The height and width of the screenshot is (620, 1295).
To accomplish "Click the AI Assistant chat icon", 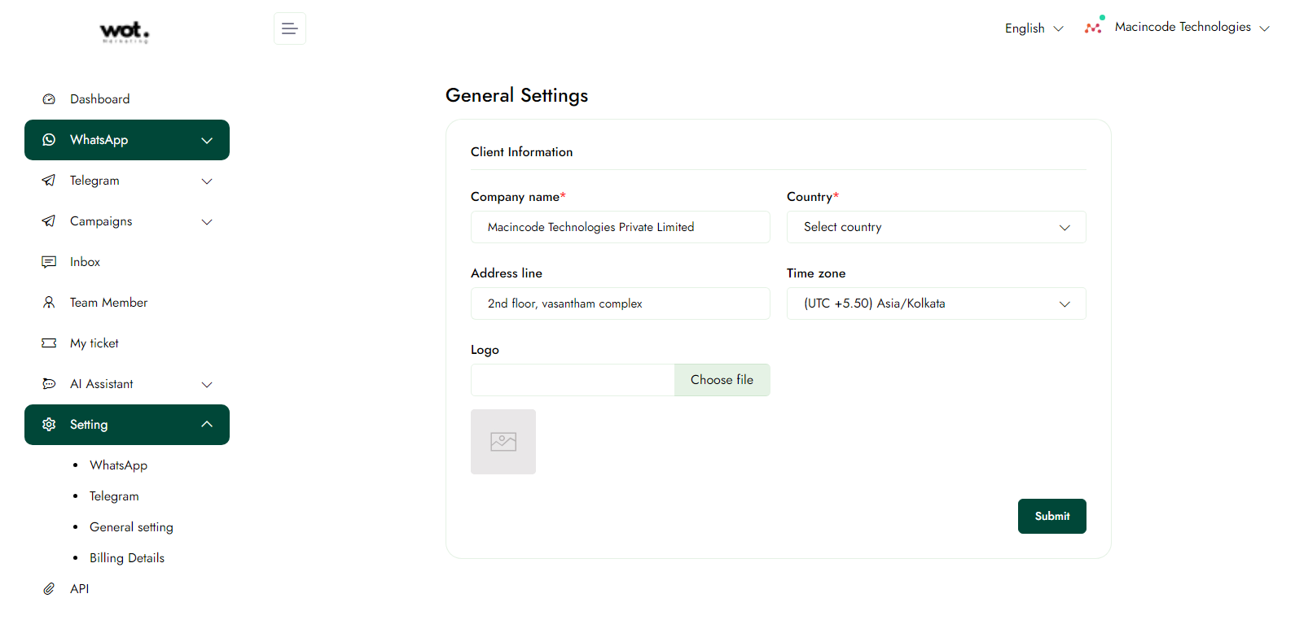I will point(49,384).
